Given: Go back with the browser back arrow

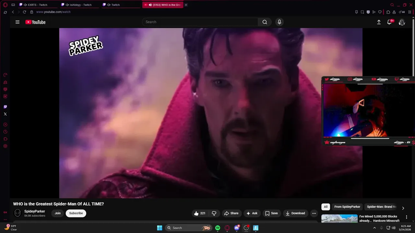Looking at the screenshot, I should (13, 12).
